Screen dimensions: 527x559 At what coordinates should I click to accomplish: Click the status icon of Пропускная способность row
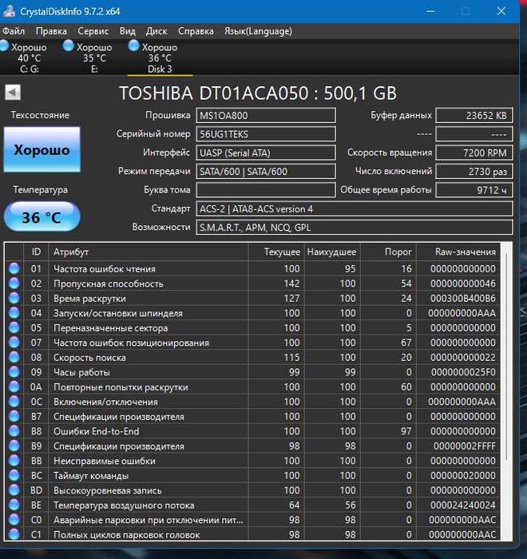[14, 283]
